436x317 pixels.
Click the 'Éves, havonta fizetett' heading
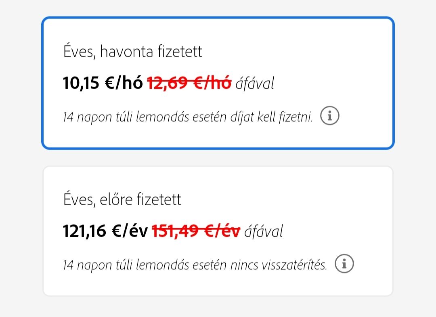click(x=132, y=52)
